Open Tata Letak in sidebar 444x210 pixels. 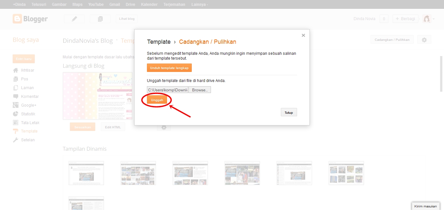[30, 123]
